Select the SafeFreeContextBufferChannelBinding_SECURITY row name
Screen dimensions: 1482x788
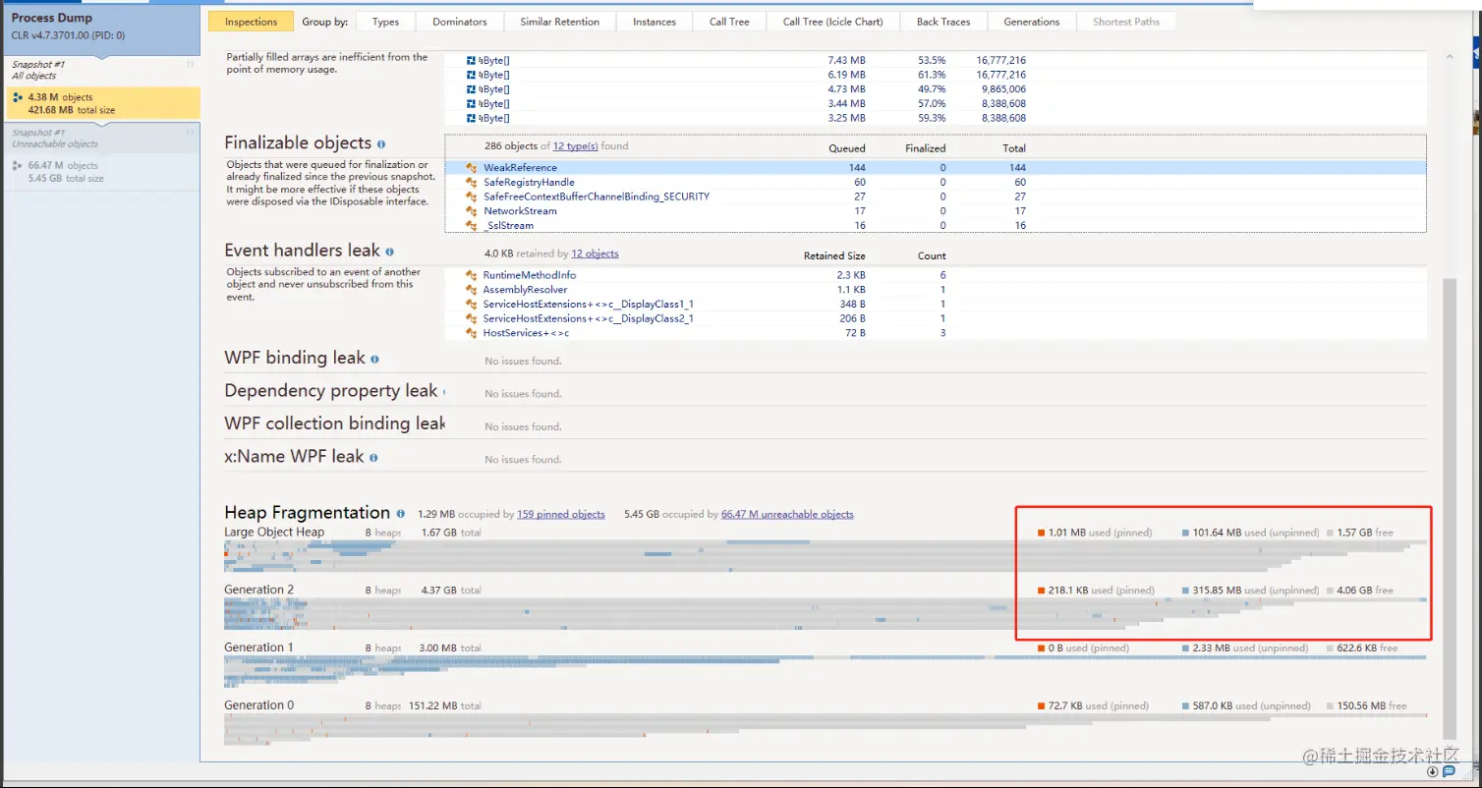pos(597,197)
